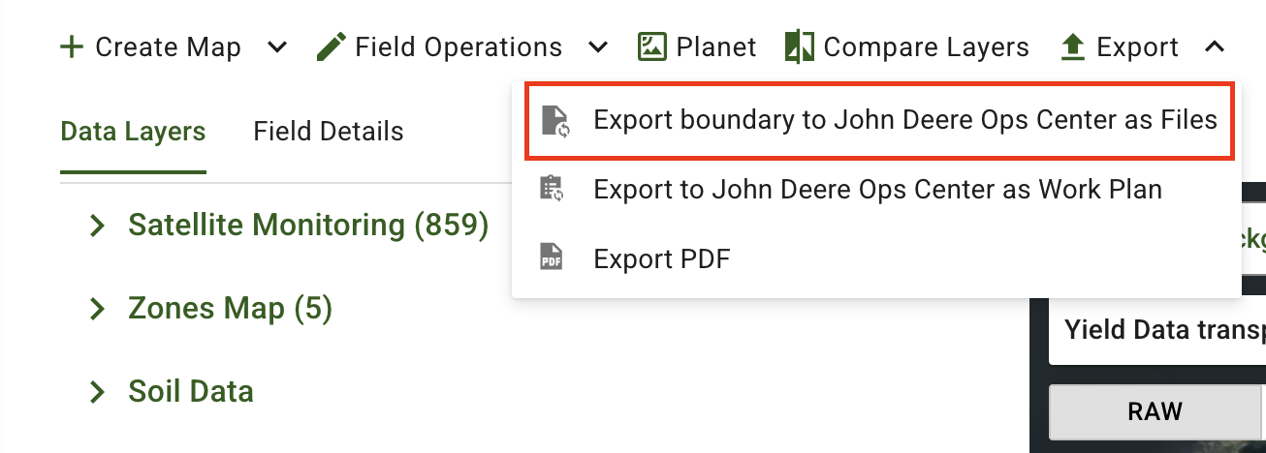Screen dimensions: 1266x453
Task: Click the file sync icon for boundary export
Action: (554, 120)
